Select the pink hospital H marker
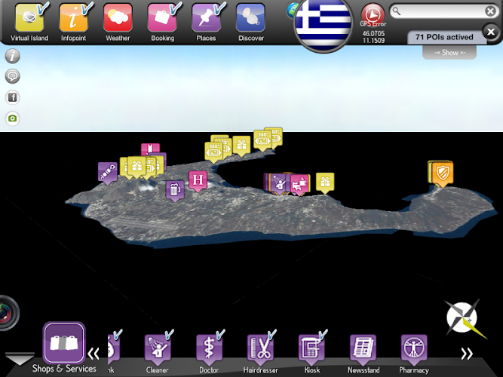Viewport: 503px width, 377px height. (198, 181)
